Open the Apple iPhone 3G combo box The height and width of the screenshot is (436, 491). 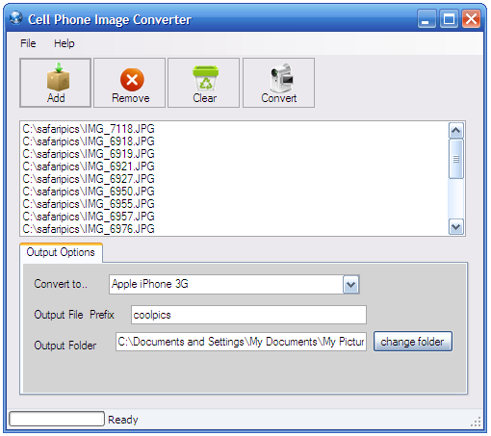(234, 284)
